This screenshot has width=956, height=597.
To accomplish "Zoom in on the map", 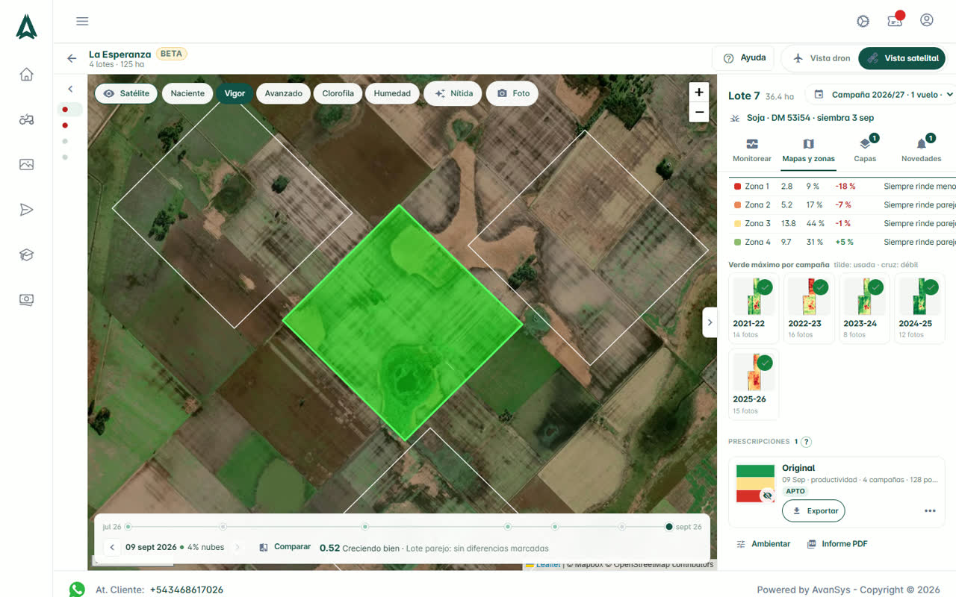I will (x=699, y=93).
